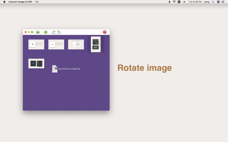
Task: Open the Apple menu
Action: [x=4, y=2]
